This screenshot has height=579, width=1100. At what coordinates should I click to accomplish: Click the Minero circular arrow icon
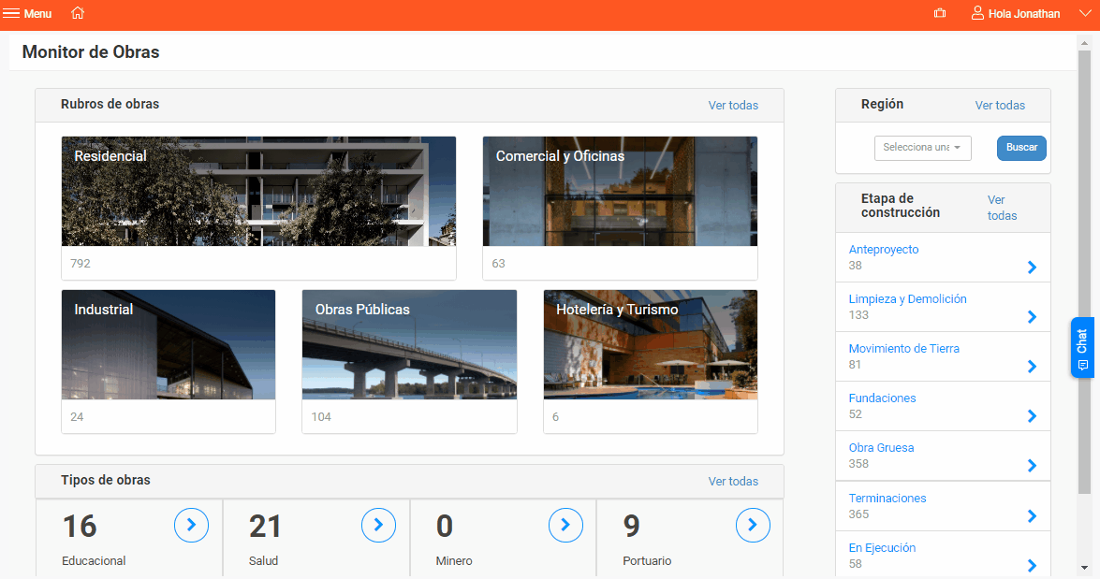click(x=566, y=525)
